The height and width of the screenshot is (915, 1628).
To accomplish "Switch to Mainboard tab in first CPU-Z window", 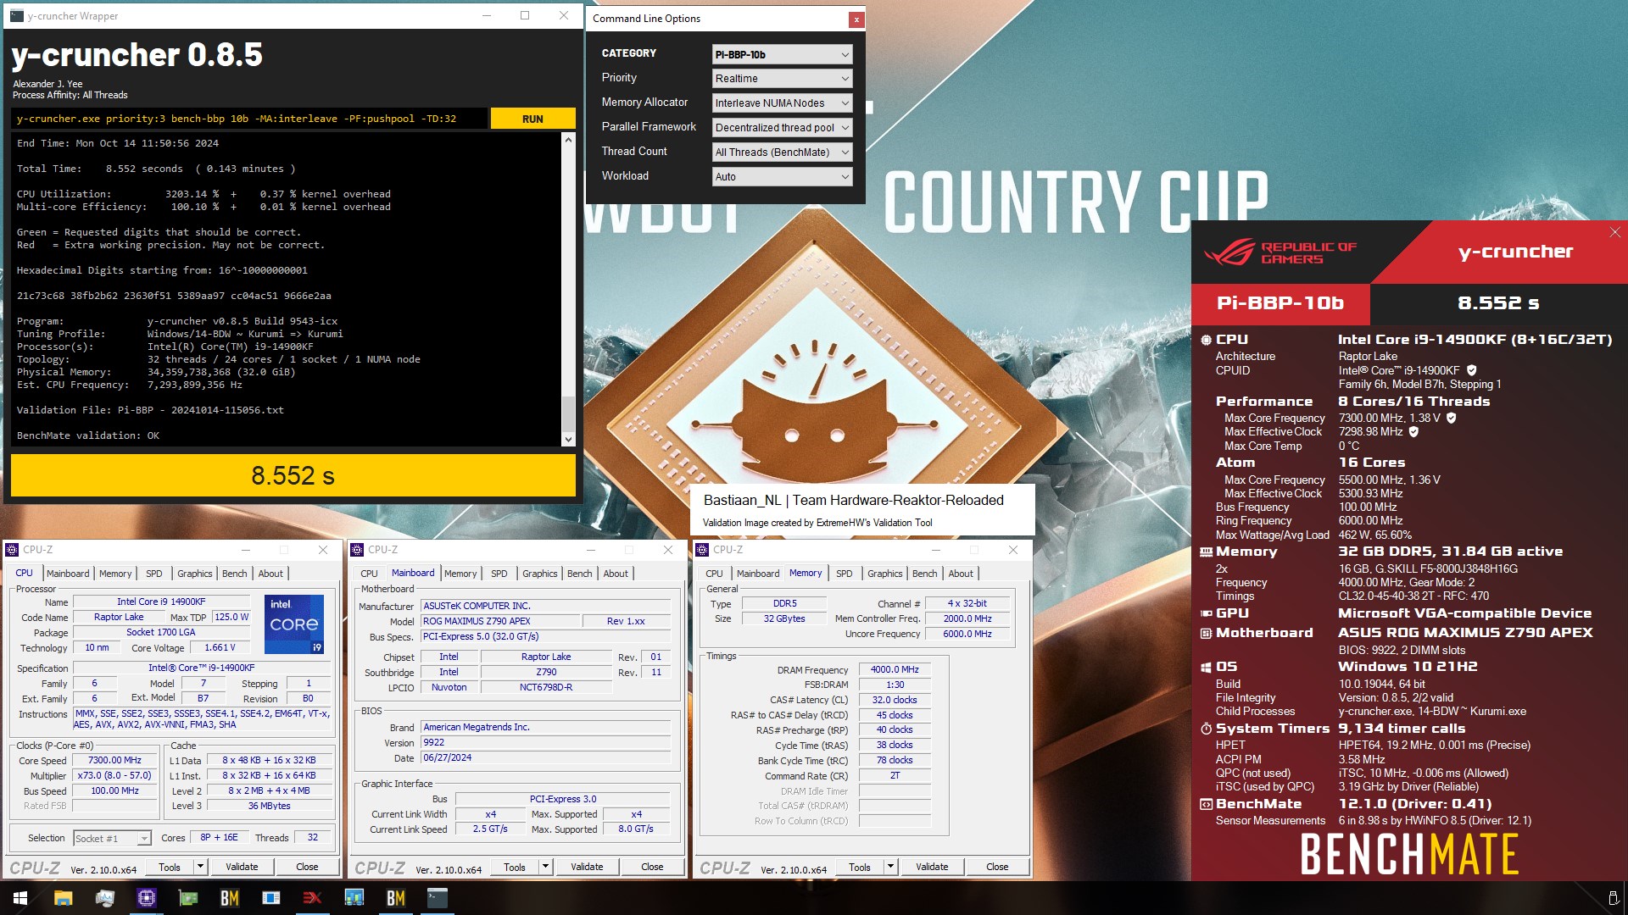I will point(68,574).
